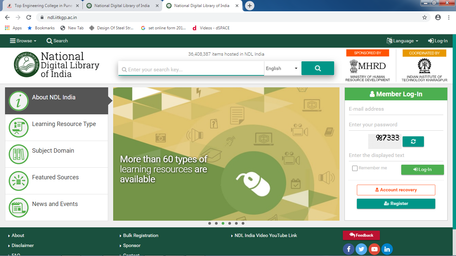Open the Chrome profile avatar icon

438,17
